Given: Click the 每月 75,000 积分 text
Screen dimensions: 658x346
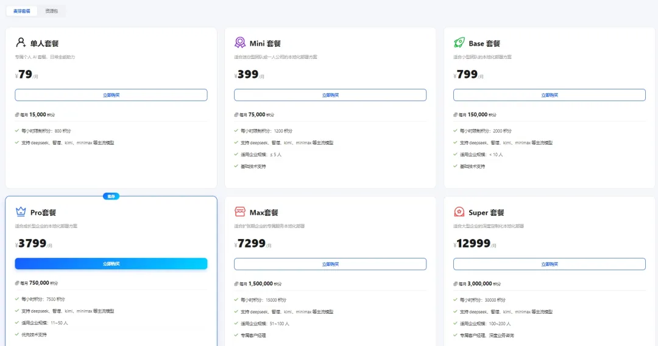Looking at the screenshot, I should coord(256,115).
